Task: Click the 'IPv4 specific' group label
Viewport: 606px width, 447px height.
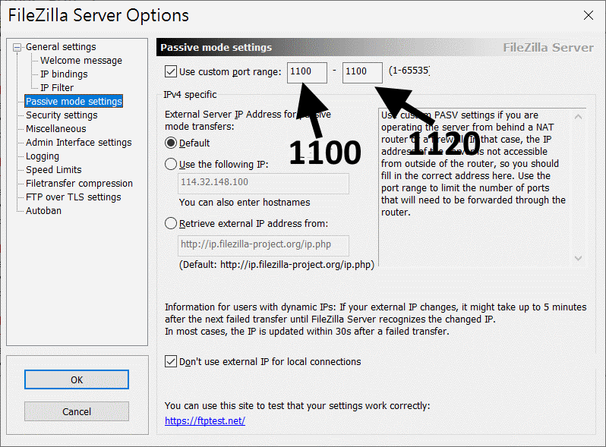Action: 190,95
